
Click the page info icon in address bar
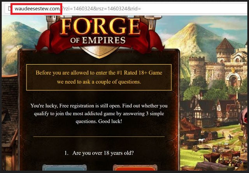pyautogui.click(x=9, y=8)
